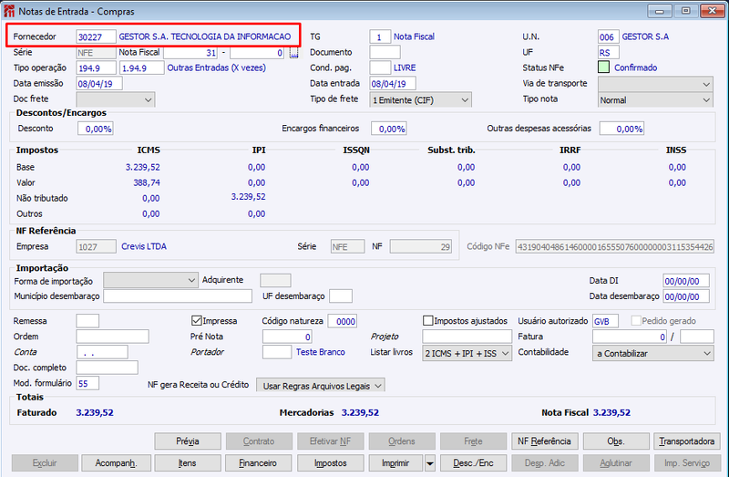729x477 pixels.
Task: Click the application icon in the title bar
Action: (x=8, y=11)
